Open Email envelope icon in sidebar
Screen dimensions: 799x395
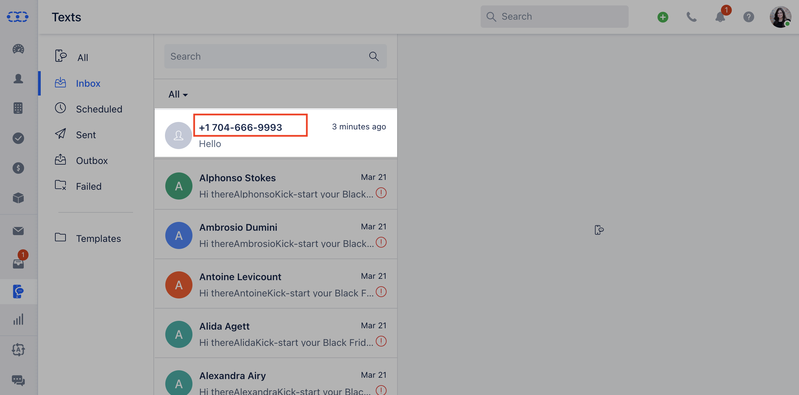click(18, 231)
